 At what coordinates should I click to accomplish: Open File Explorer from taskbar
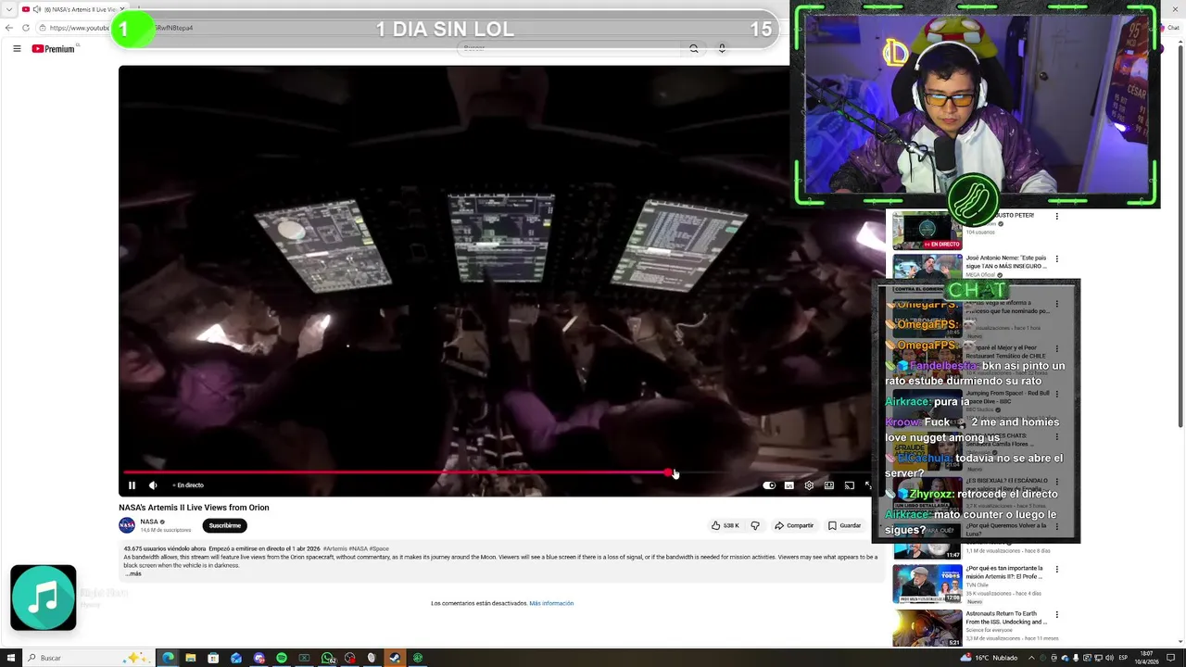[191, 658]
